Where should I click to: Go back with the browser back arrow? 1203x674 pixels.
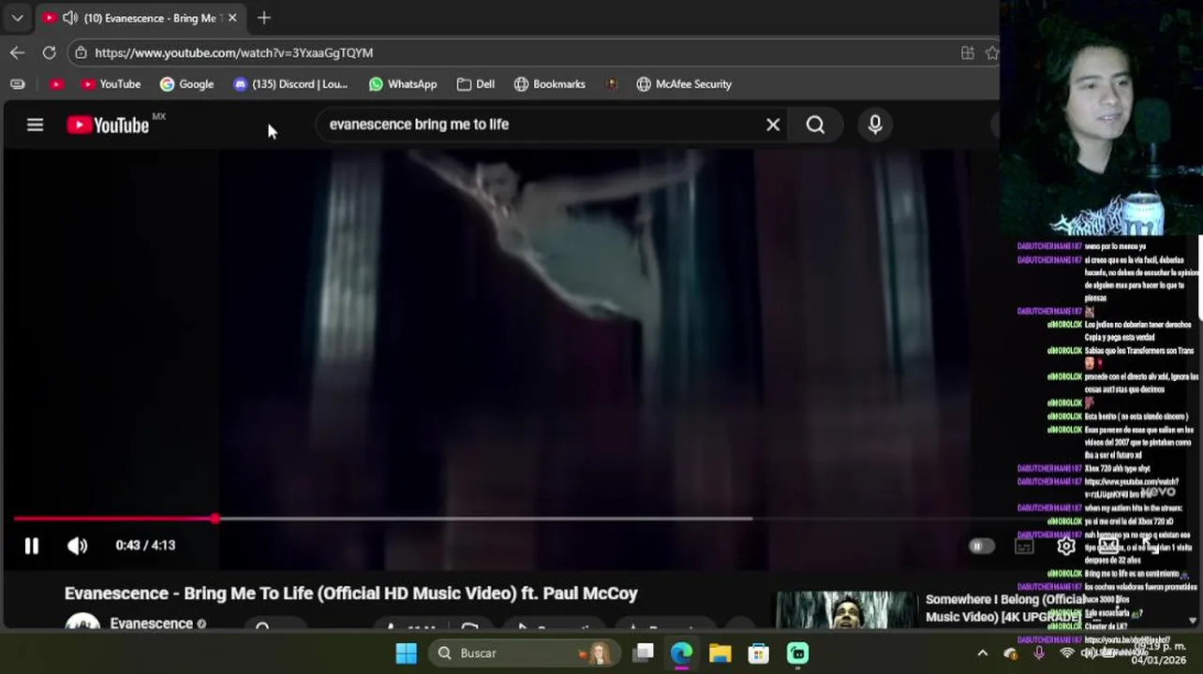tap(17, 52)
